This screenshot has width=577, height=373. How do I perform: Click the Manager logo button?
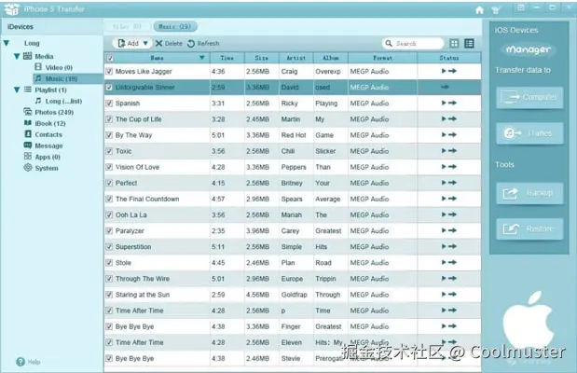[528, 49]
